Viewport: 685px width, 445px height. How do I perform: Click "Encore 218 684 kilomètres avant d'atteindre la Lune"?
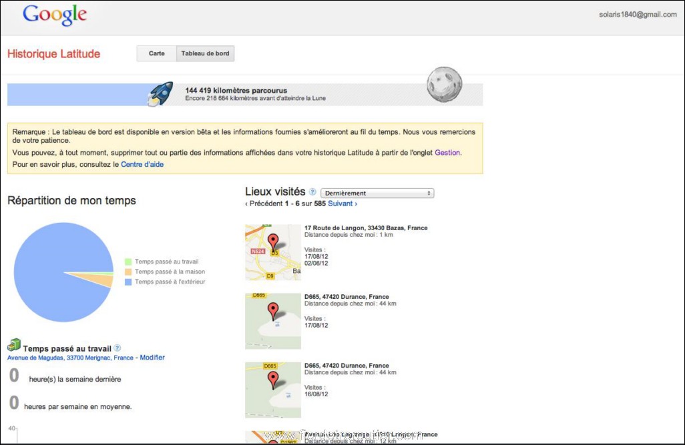click(256, 98)
